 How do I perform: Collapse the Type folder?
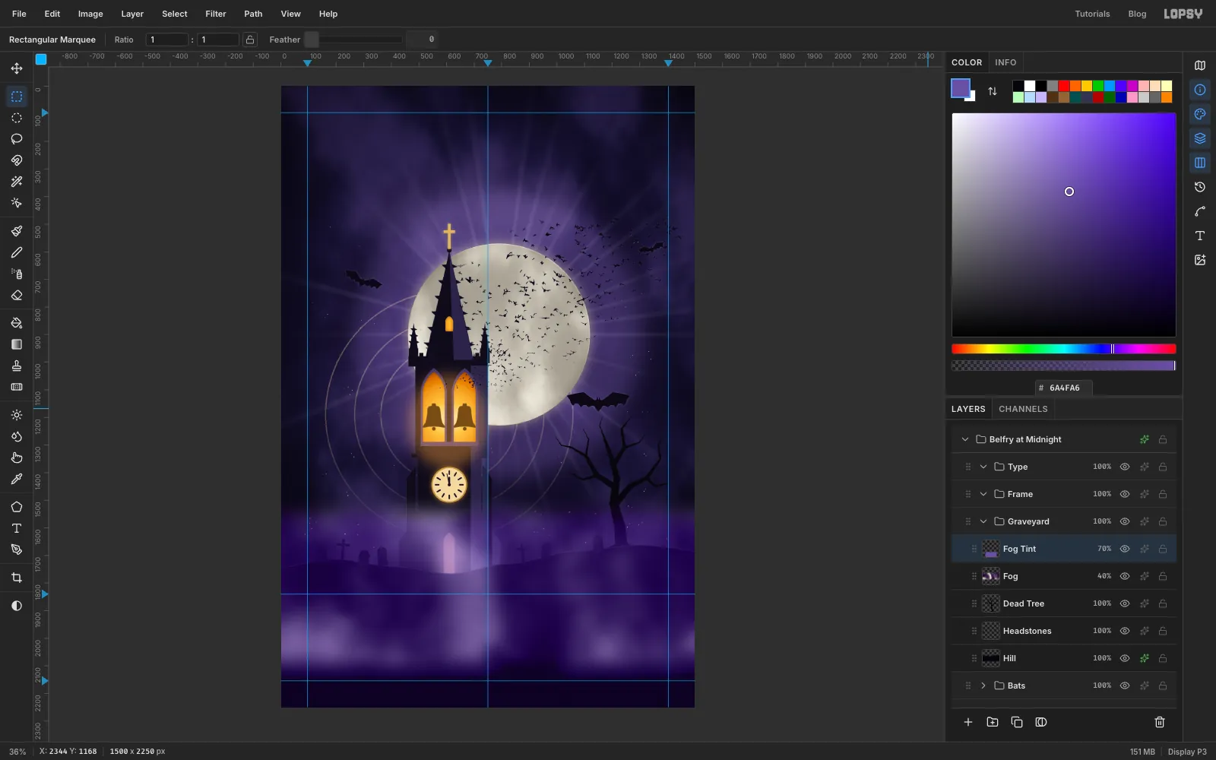(x=983, y=467)
